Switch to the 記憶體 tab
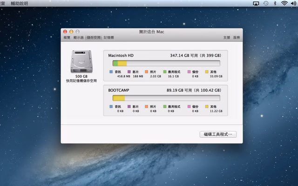 [x=108, y=38]
